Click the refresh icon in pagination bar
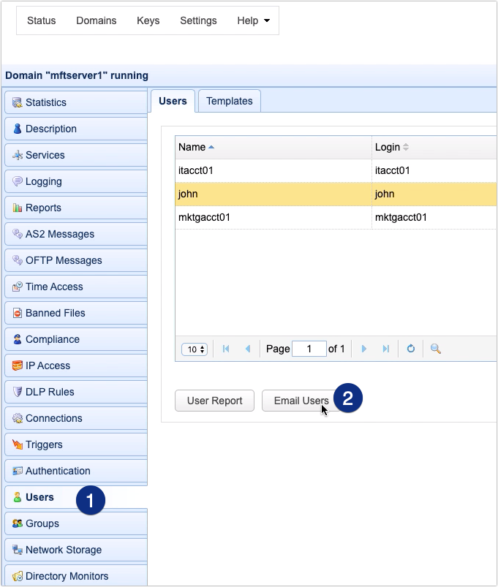This screenshot has height=587, width=498. [x=411, y=349]
